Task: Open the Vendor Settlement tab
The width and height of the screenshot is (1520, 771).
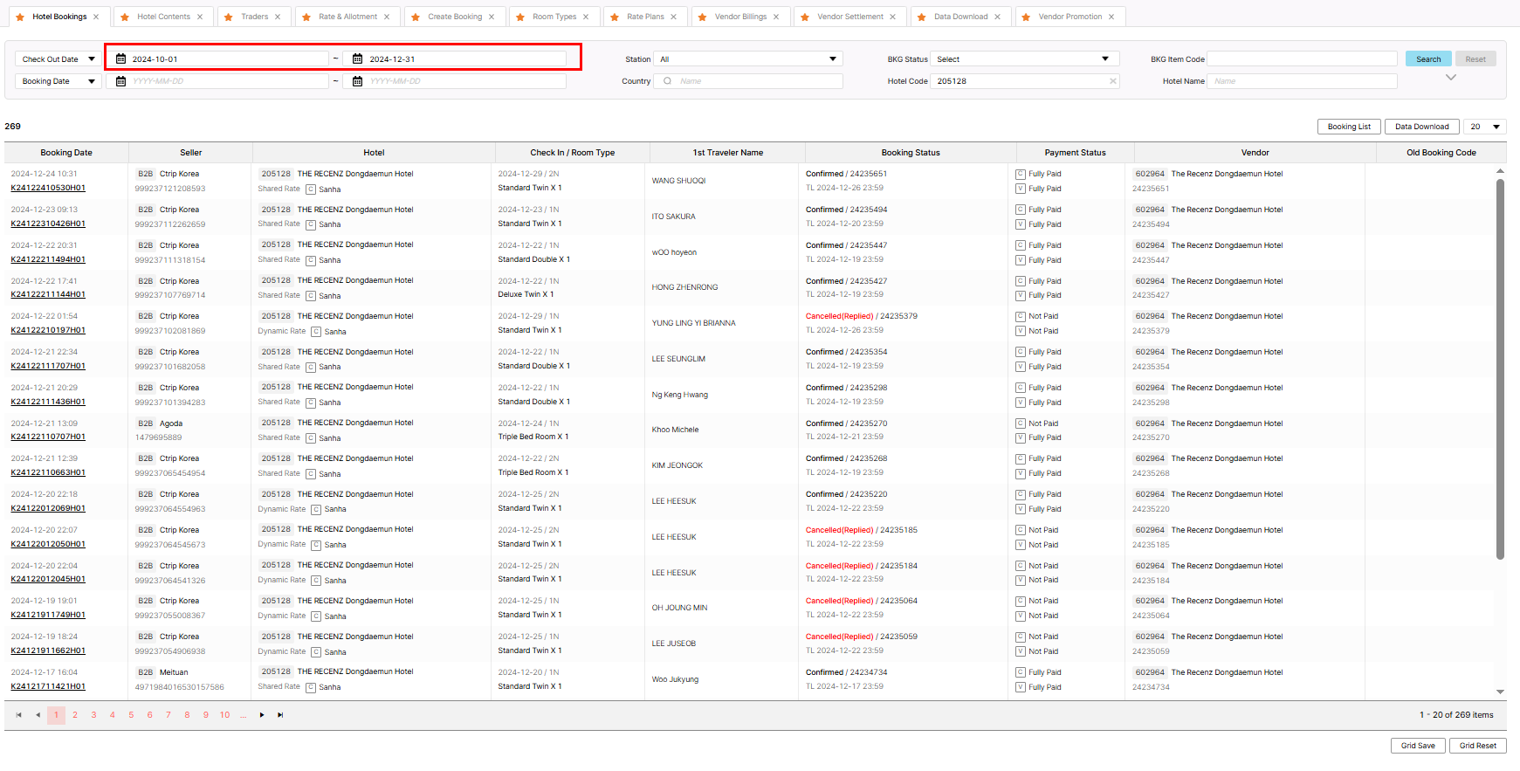Action: click(x=849, y=17)
